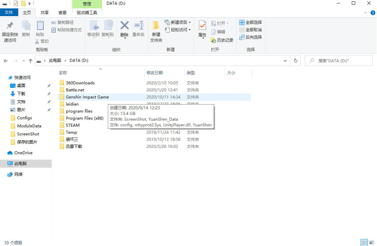Click Select none (全部取消)

[x=251, y=30]
